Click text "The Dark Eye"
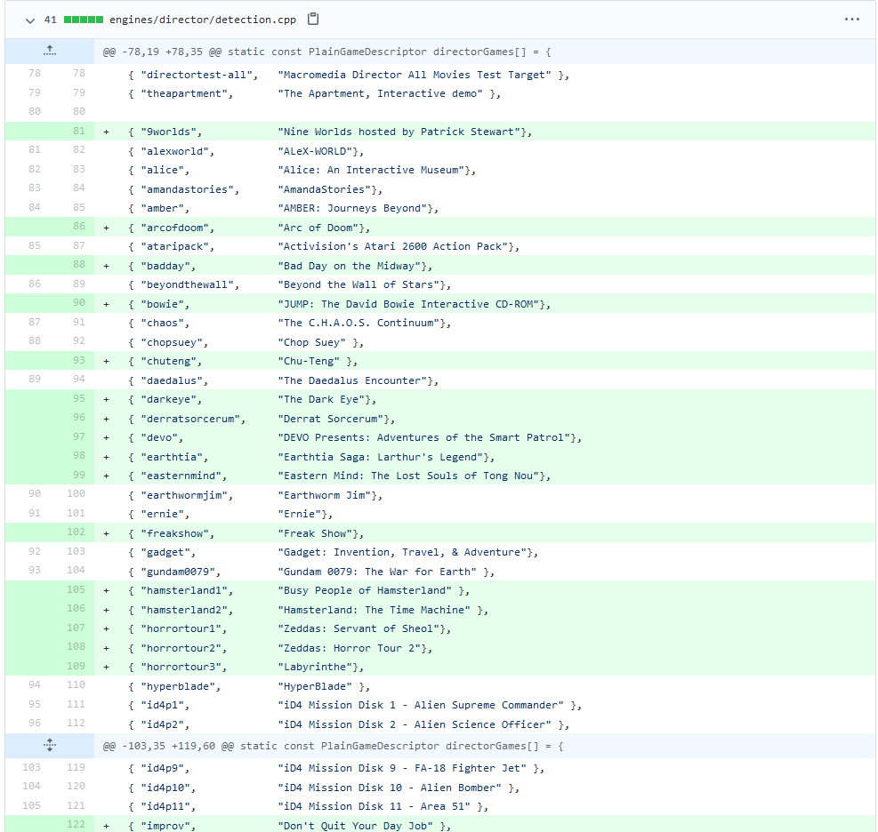The height and width of the screenshot is (832, 878). (x=321, y=399)
